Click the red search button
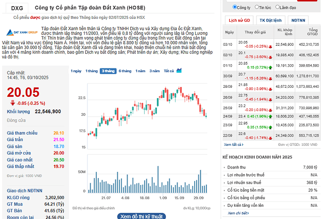This screenshot has height=219, width=326. (307, 0)
